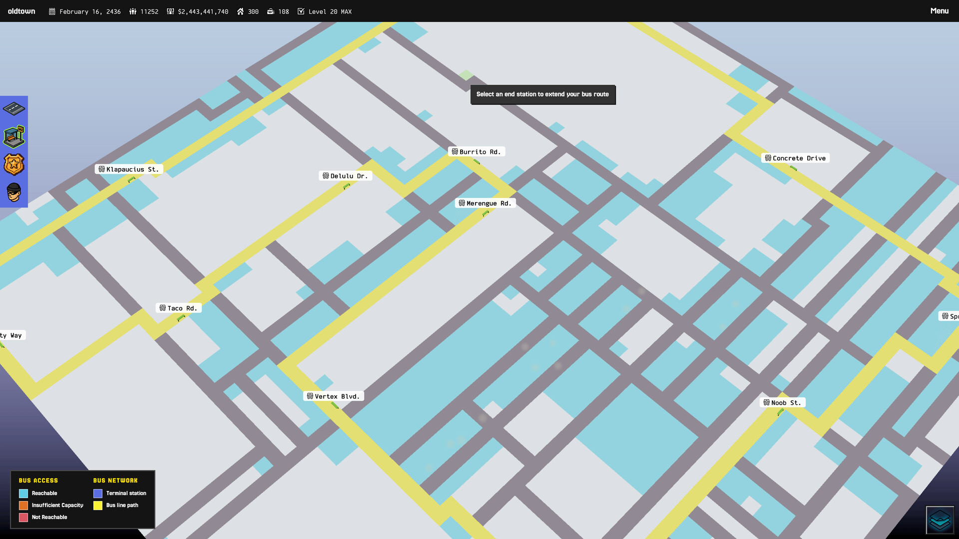Expand the Merengue Rd. station marker
Screen dimensions: 959x539
(485, 203)
